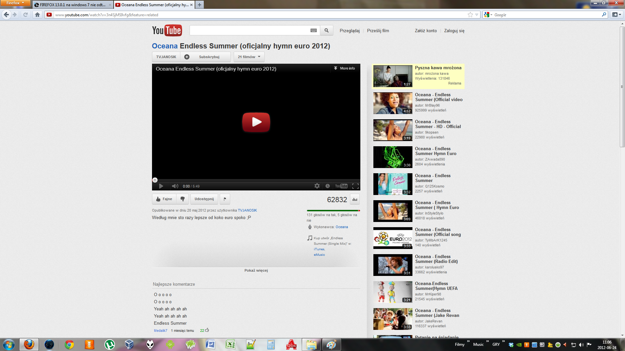Open the video quality settings gear
The image size is (625, 351).
317,186
